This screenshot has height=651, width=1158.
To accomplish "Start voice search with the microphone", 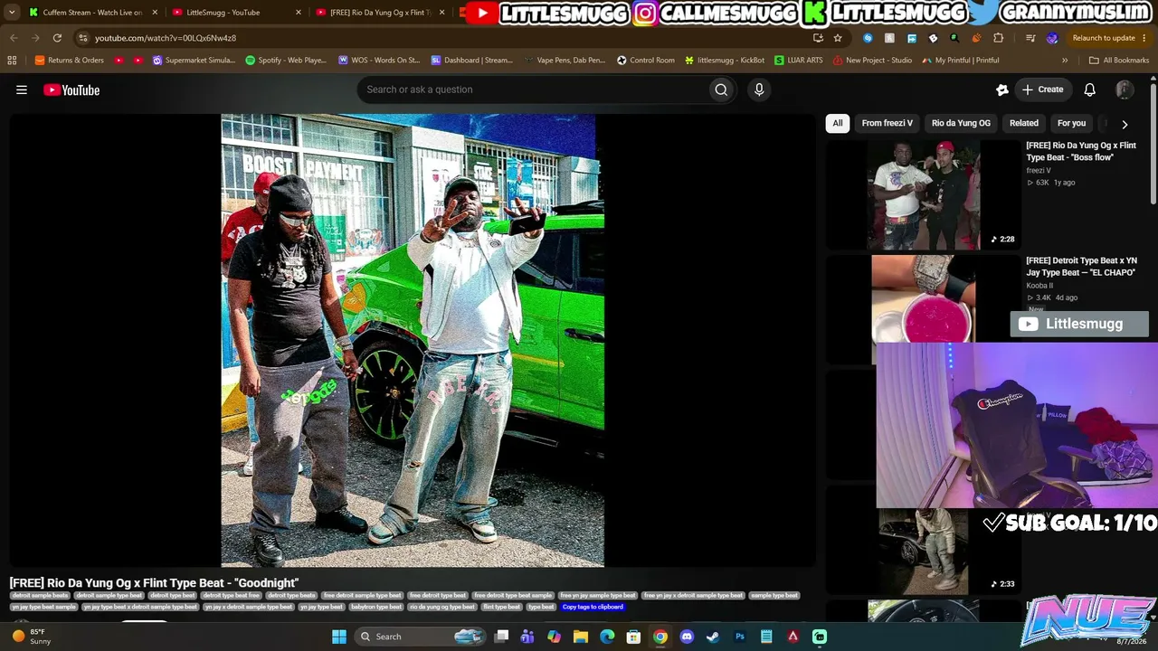I will (x=759, y=90).
